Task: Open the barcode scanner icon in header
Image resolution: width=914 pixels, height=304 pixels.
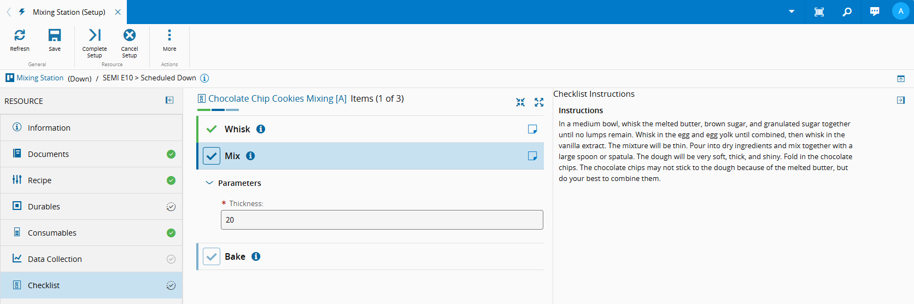Action: [819, 11]
